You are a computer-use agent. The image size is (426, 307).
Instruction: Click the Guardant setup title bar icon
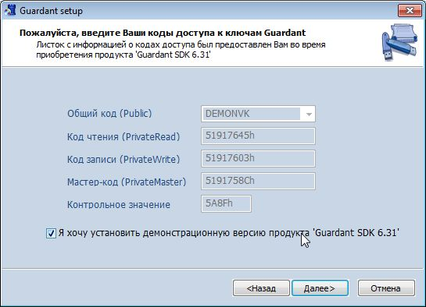pyautogui.click(x=10, y=11)
